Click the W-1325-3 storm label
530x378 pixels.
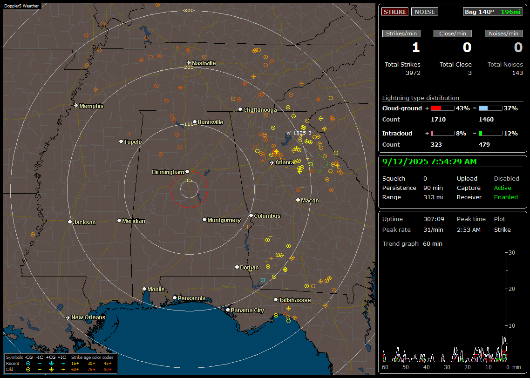[300, 133]
